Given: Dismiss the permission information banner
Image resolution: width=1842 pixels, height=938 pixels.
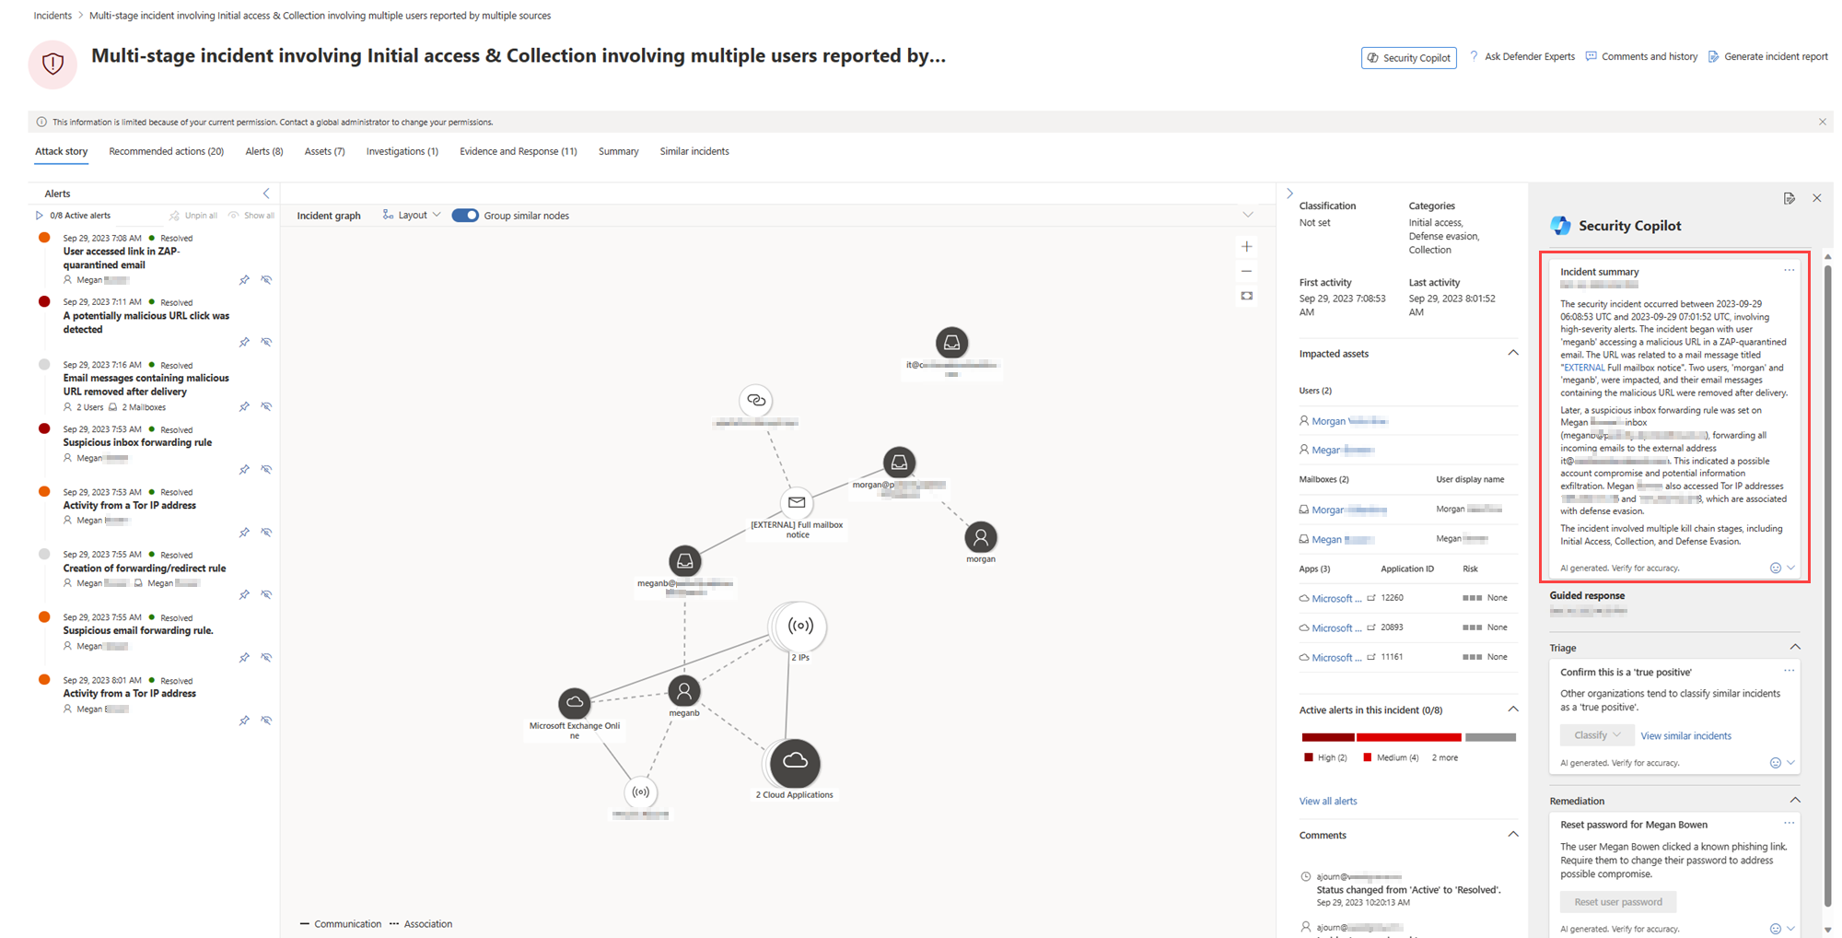Looking at the screenshot, I should pyautogui.click(x=1822, y=122).
